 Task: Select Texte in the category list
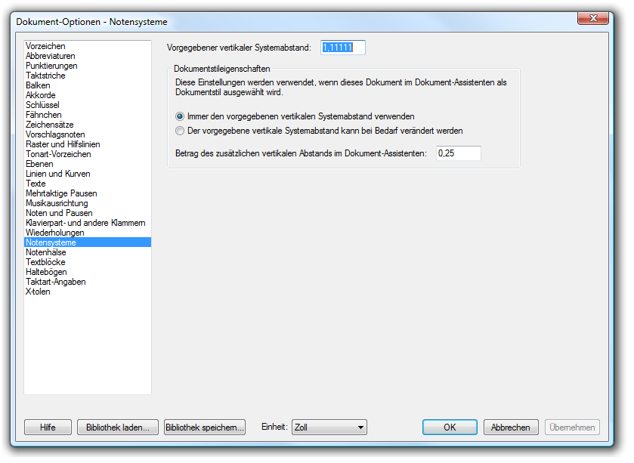(x=88, y=184)
